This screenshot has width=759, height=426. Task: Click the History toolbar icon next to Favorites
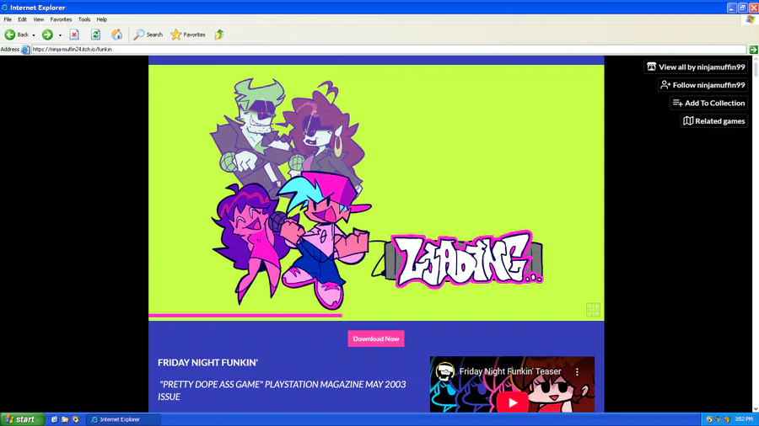[219, 35]
